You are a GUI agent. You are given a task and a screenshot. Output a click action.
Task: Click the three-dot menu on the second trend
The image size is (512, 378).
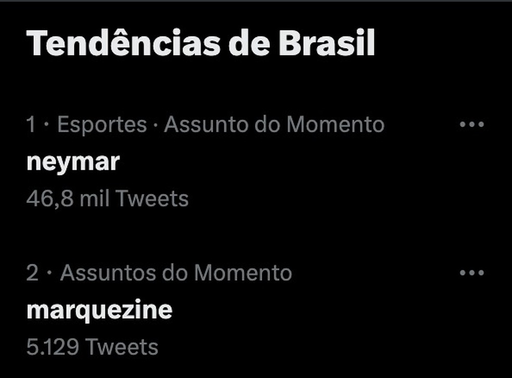click(471, 272)
